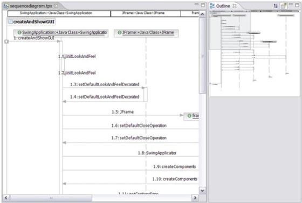Click the horizontal scrollbar right arrow
The width and height of the screenshot is (302, 203).
pyautogui.click(x=195, y=198)
